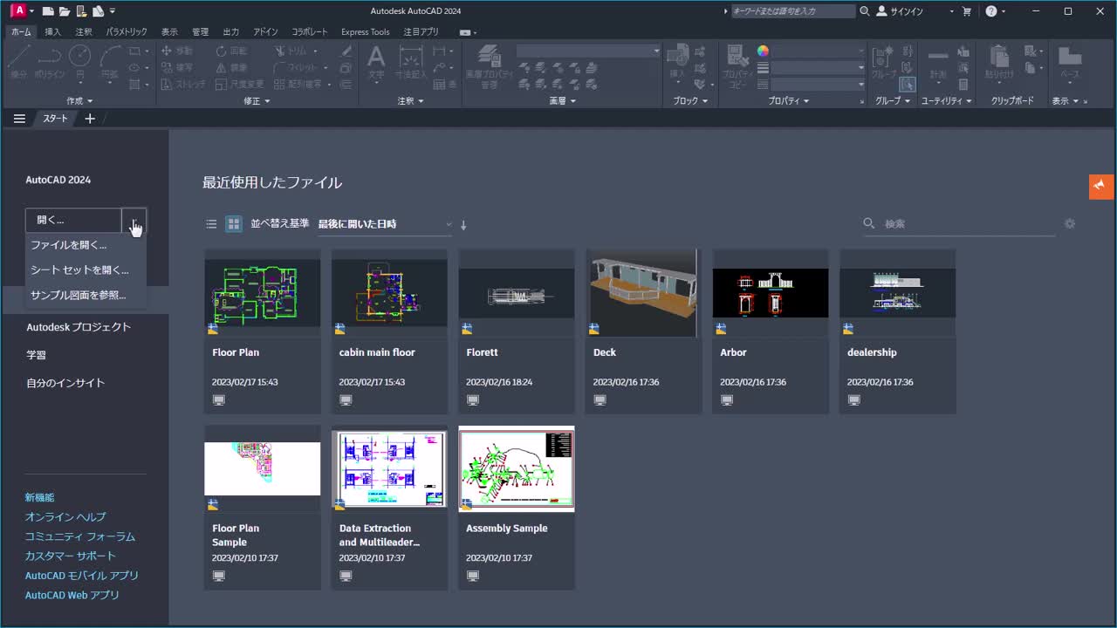
Task: Open the help question mark icon
Action: 990,11
